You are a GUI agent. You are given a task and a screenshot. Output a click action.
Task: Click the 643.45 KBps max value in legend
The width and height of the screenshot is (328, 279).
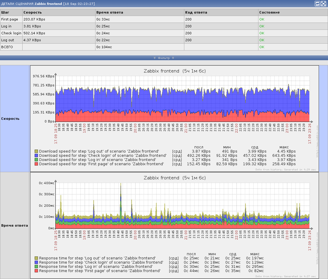(284, 156)
